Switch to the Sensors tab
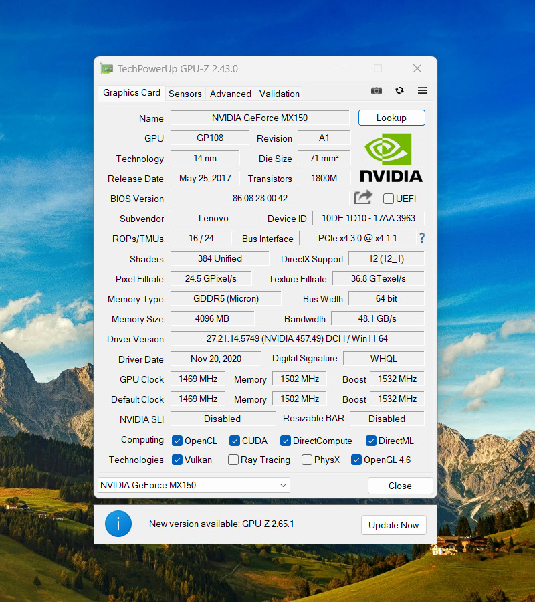 [x=185, y=94]
